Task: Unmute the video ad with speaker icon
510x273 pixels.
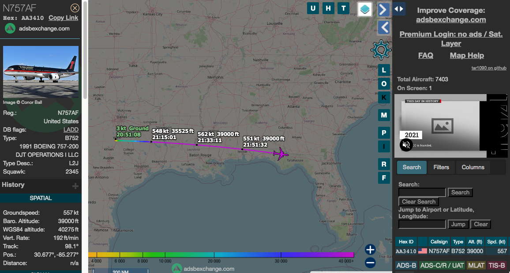Action: click(x=406, y=145)
